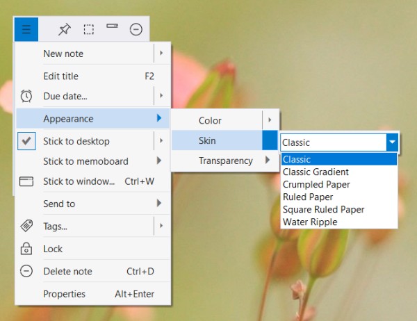Toggle the Stick to desktop checkmark
Viewport: 417px width, 321px height.
pyautogui.click(x=26, y=141)
